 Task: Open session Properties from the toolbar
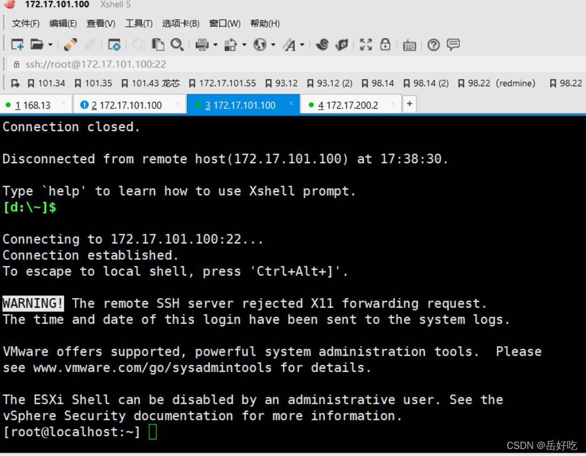point(114,45)
